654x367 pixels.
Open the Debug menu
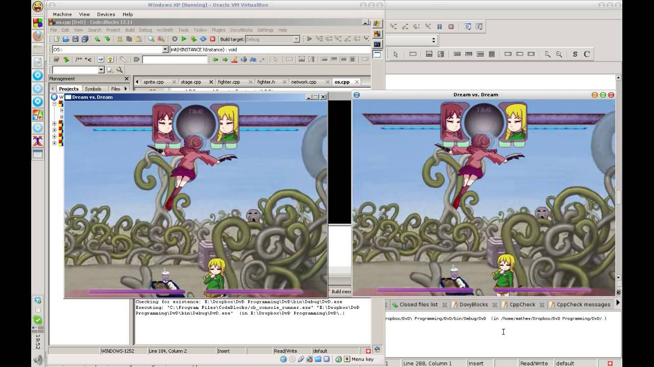tap(146, 30)
